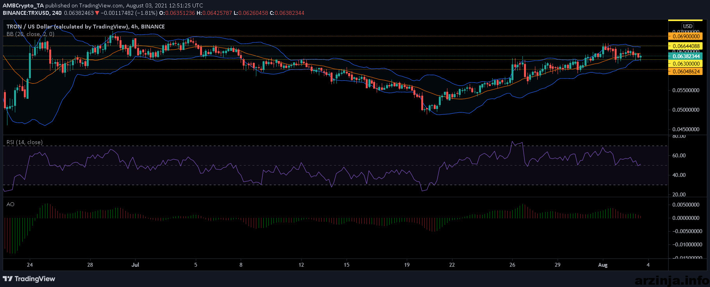Click the TradingView wordmark at bottom left
710x287 pixels.
tap(34, 279)
